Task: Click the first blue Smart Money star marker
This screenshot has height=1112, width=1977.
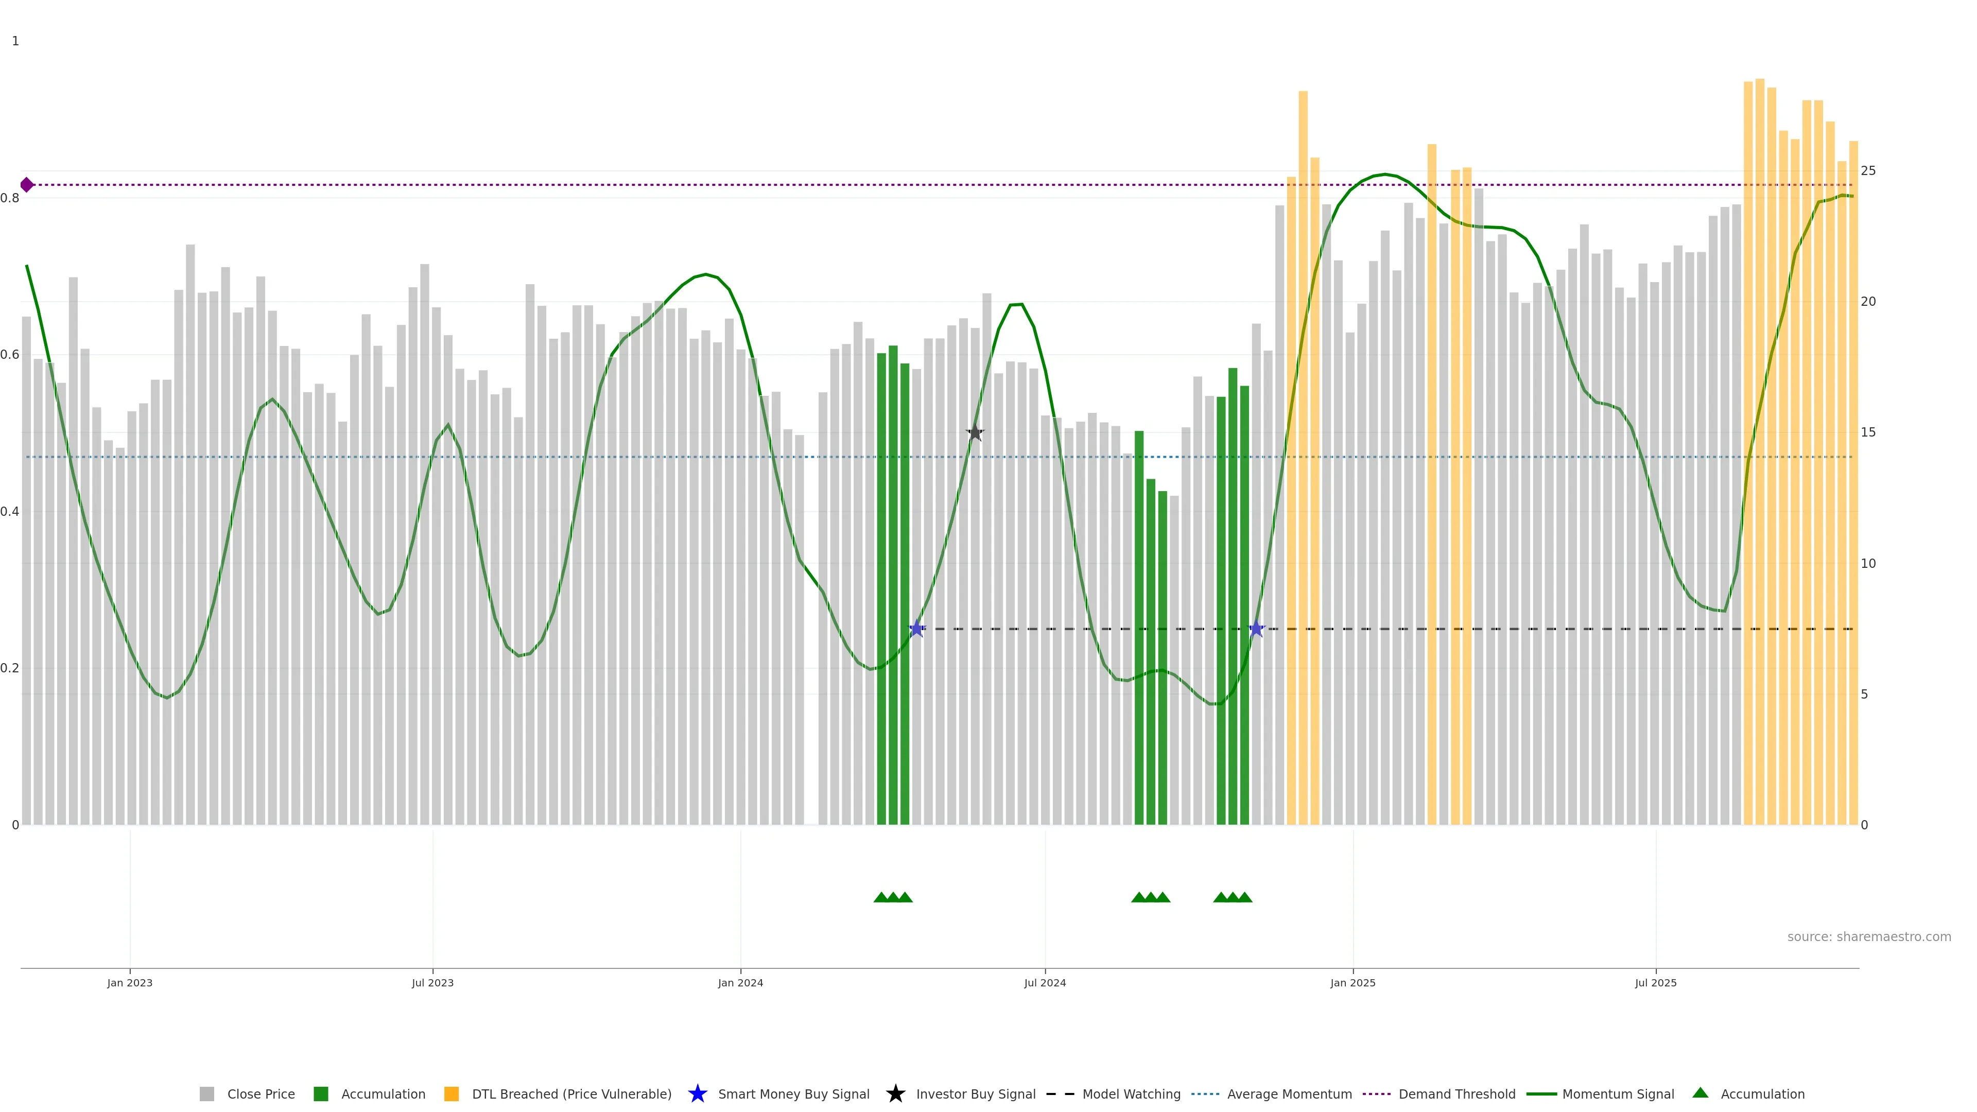Action: point(916,629)
